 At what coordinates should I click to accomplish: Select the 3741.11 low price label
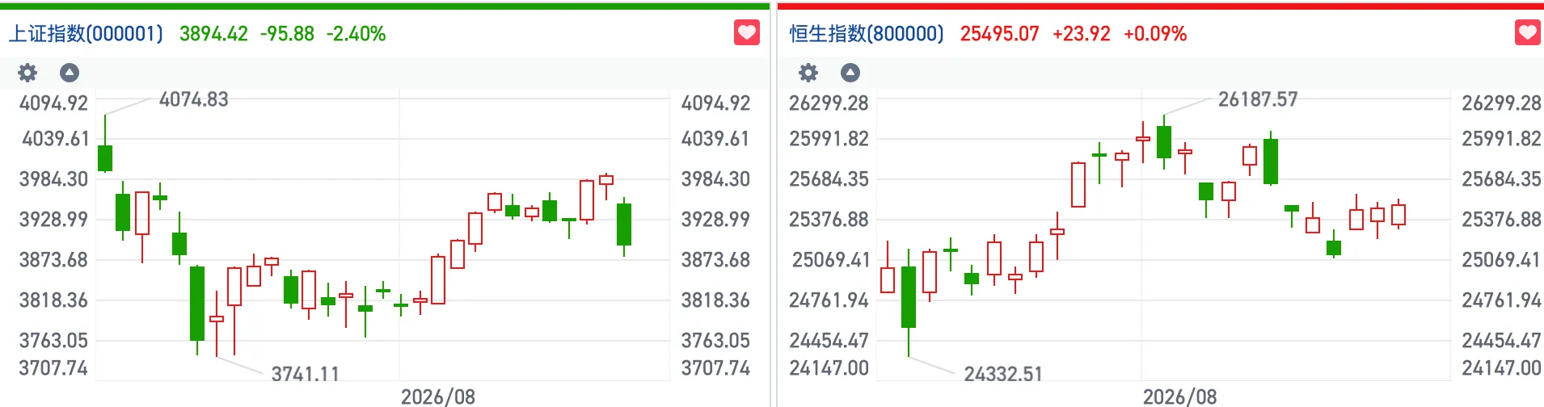click(306, 374)
